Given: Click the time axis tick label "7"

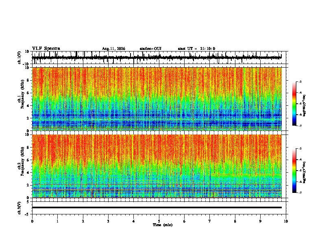Looking at the screenshot, I should tap(210, 221).
